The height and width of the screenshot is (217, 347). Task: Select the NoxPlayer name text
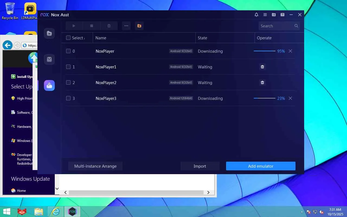tap(105, 51)
